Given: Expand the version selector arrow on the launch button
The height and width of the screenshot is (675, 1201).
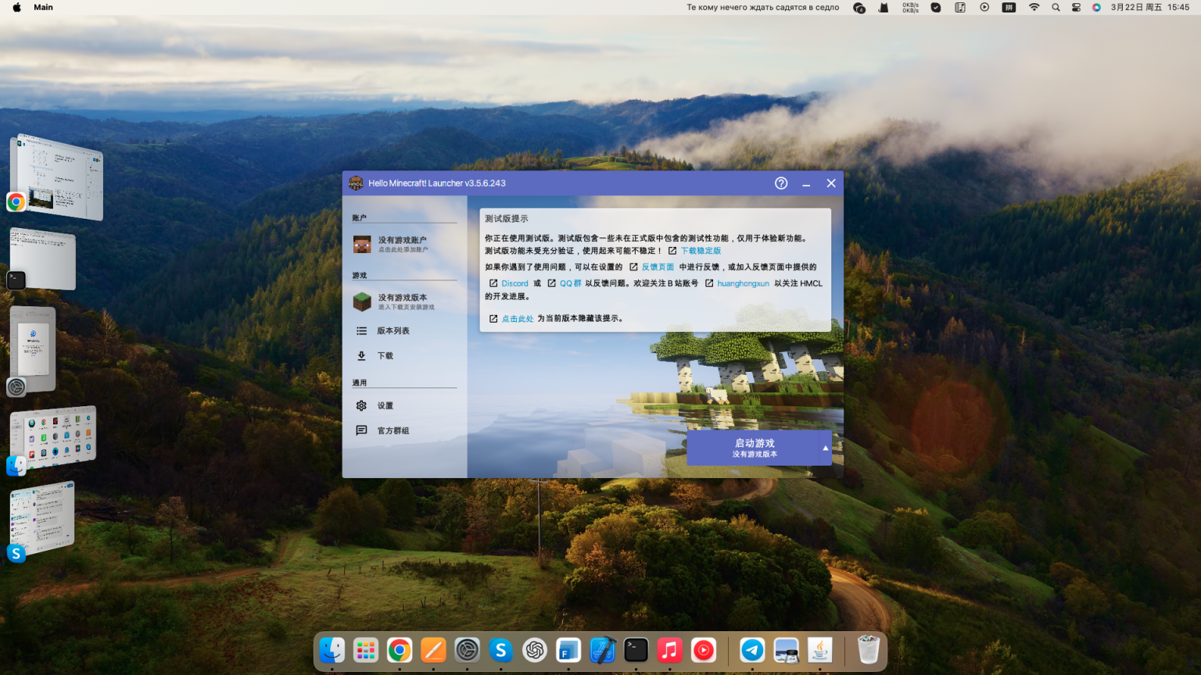Looking at the screenshot, I should [x=826, y=447].
